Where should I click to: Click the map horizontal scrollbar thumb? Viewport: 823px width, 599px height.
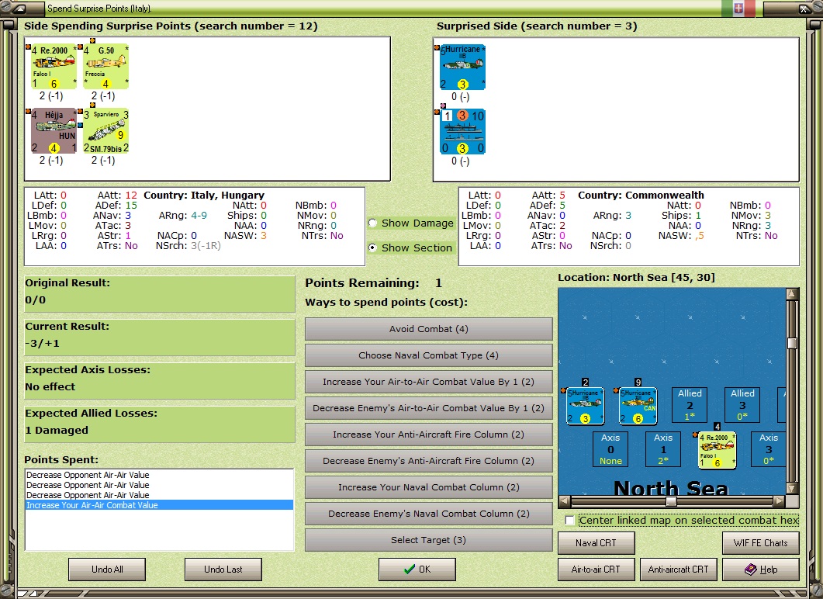tap(671, 501)
